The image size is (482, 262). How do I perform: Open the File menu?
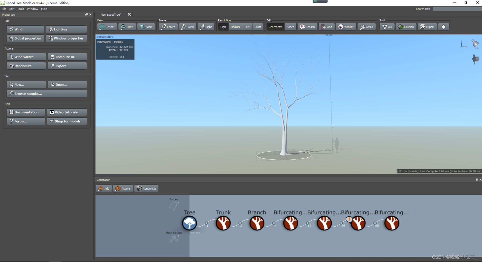tap(4, 9)
